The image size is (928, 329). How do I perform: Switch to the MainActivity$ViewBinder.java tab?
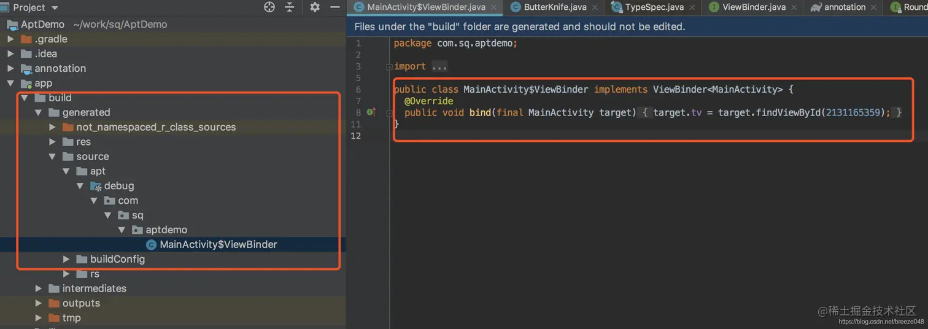(426, 7)
